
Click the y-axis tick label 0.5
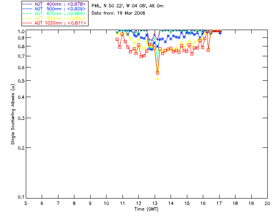tap(21, 81)
